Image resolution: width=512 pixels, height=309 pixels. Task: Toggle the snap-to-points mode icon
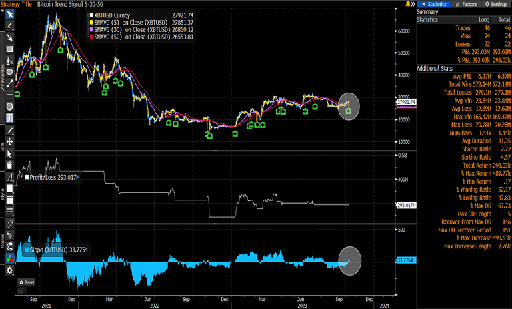(x=10, y=235)
